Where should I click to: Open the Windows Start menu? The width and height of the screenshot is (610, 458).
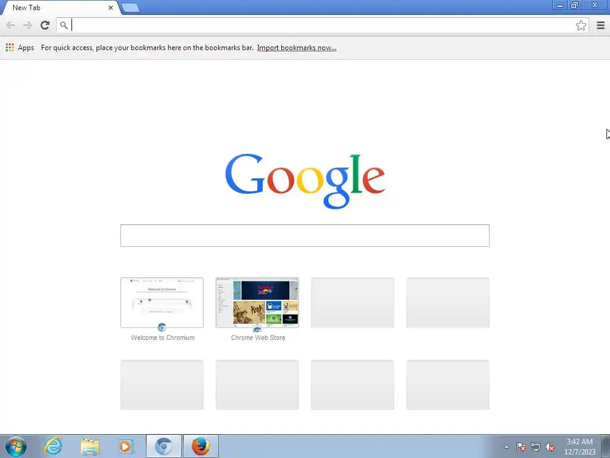[16, 446]
